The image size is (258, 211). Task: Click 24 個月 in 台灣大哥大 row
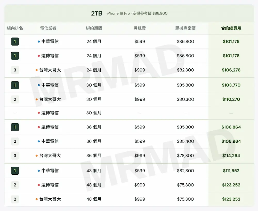tap(94, 70)
